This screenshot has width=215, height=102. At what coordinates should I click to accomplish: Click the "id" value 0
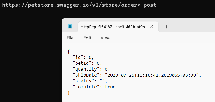click(x=90, y=57)
